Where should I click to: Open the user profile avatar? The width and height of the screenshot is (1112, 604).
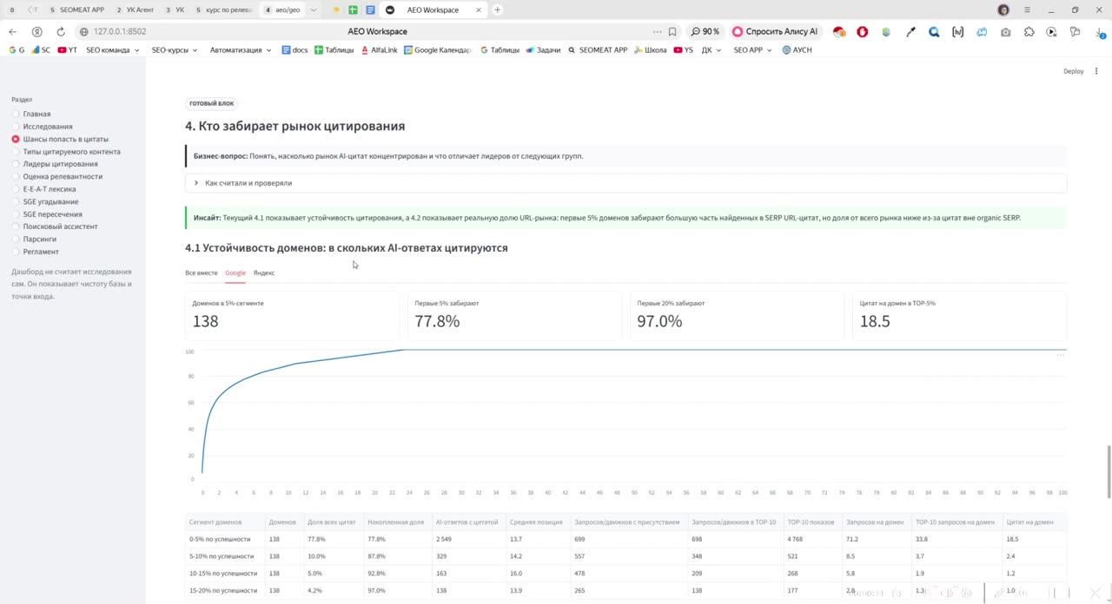pyautogui.click(x=1003, y=10)
